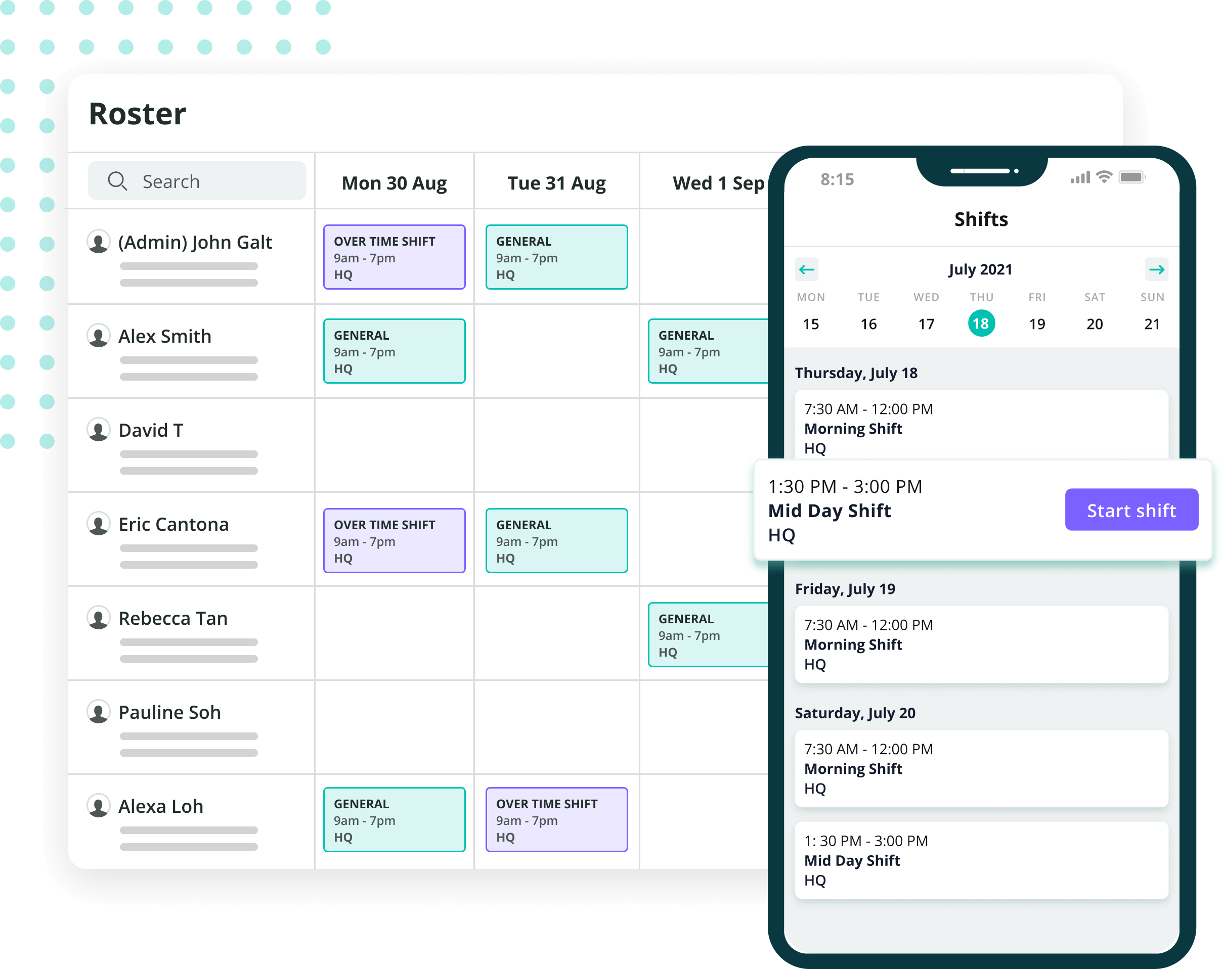The image size is (1223, 969).
Task: Click the user profile icon for Rebecca Tan
Action: coord(100,619)
